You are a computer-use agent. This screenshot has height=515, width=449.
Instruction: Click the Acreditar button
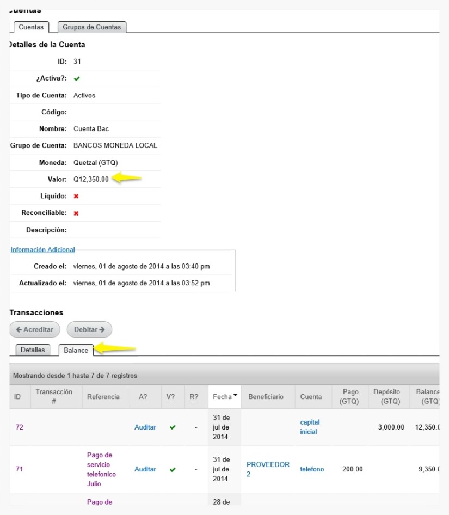click(34, 329)
